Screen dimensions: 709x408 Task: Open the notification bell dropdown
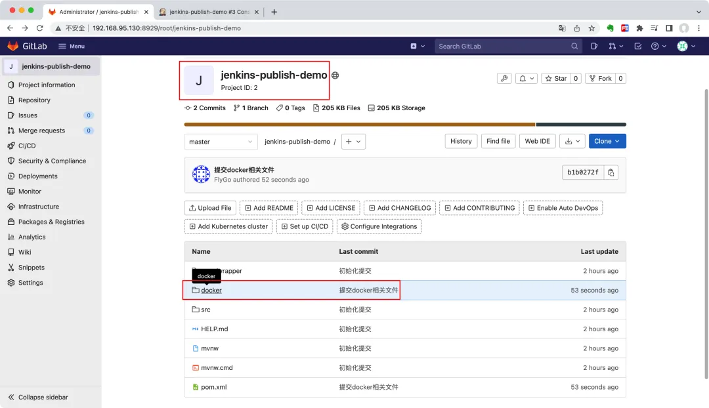coord(526,78)
